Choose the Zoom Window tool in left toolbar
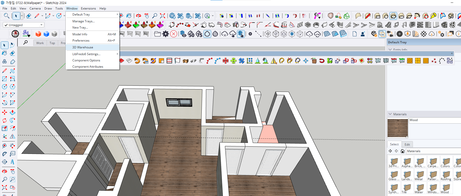Viewport: 461px width, 196px height. 12,179
